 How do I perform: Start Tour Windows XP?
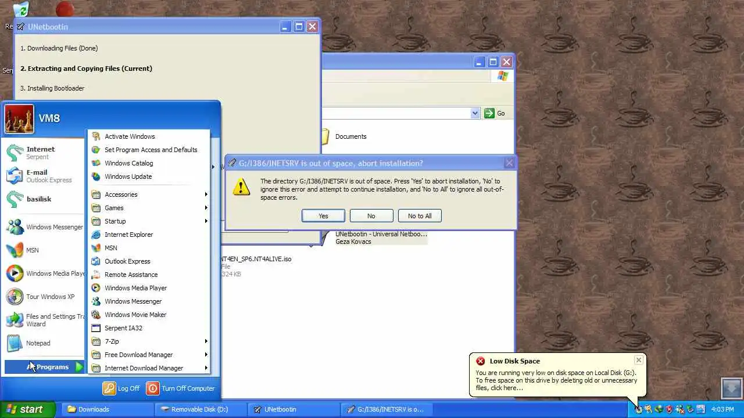[44, 297]
